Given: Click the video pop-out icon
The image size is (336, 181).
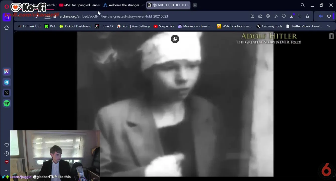Looking at the screenshot, I should click(x=175, y=39).
